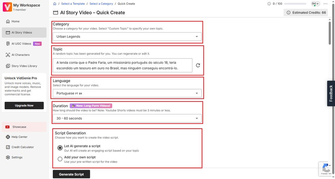The image size is (335, 179).
Task: Open Story Video Library
Action: 24,66
